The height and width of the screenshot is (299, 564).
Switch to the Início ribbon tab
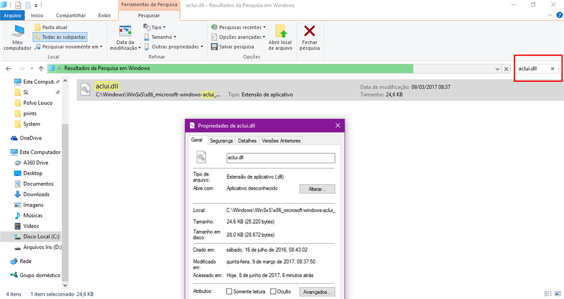click(37, 15)
